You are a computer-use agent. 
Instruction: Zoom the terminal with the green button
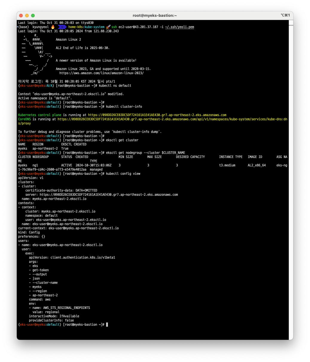pyautogui.click(x=33, y=15)
